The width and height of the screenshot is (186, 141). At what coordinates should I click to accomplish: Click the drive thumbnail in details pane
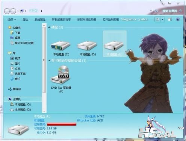[18, 130]
